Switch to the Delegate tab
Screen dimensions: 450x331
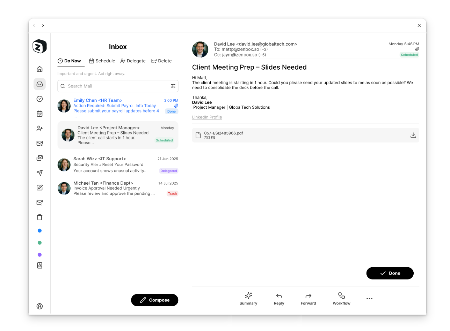point(133,61)
